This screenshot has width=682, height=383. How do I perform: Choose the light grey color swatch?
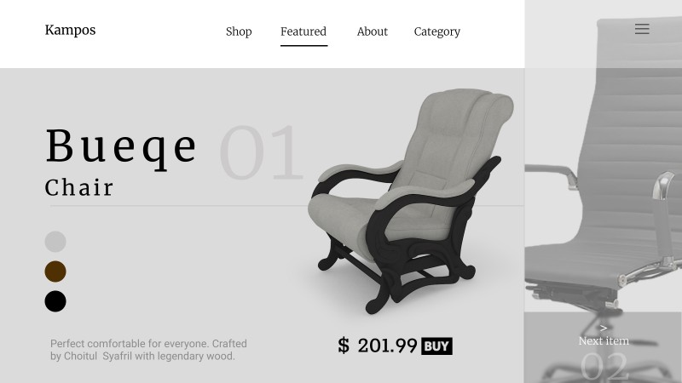55,242
